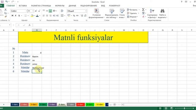
Task: Switch to POWERPIVOT tab
Action: pos(115,6)
